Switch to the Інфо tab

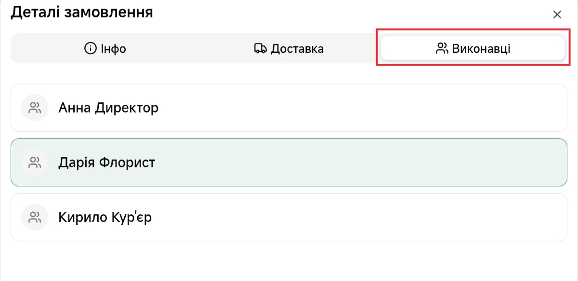(x=105, y=49)
